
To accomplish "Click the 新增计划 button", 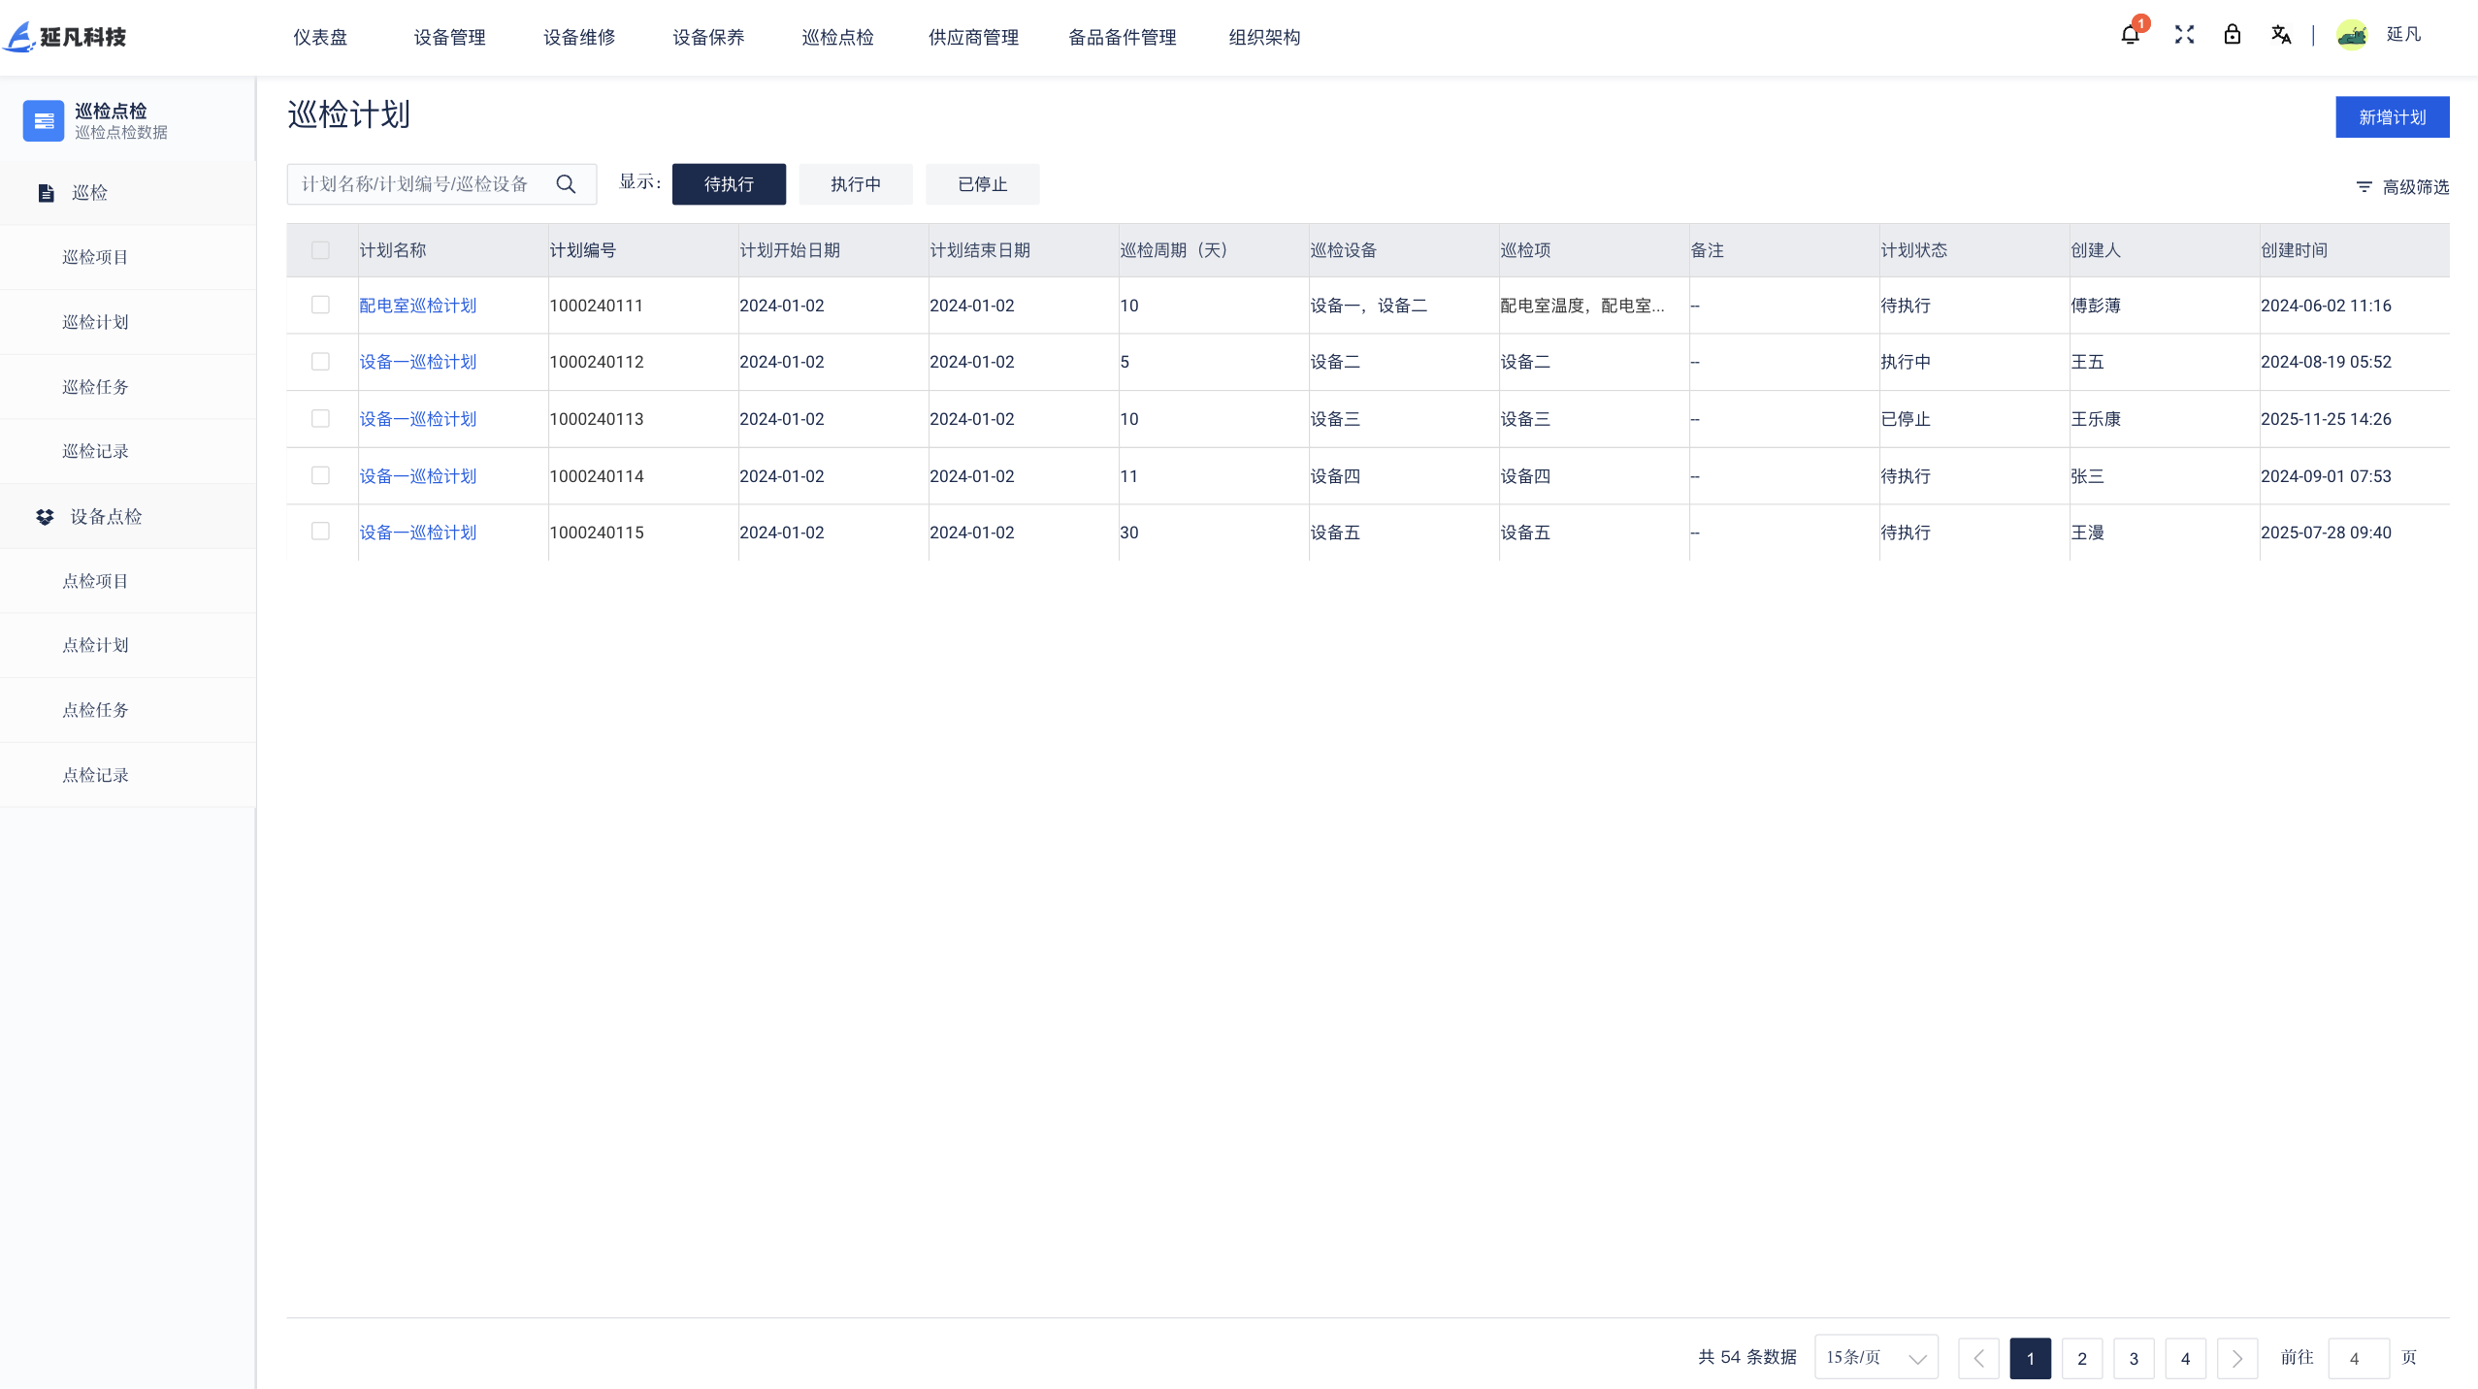I will coord(2392,117).
